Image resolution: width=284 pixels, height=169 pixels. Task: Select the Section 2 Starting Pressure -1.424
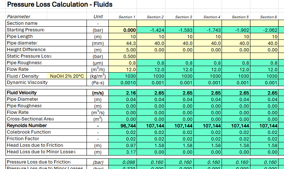[x=151, y=30]
